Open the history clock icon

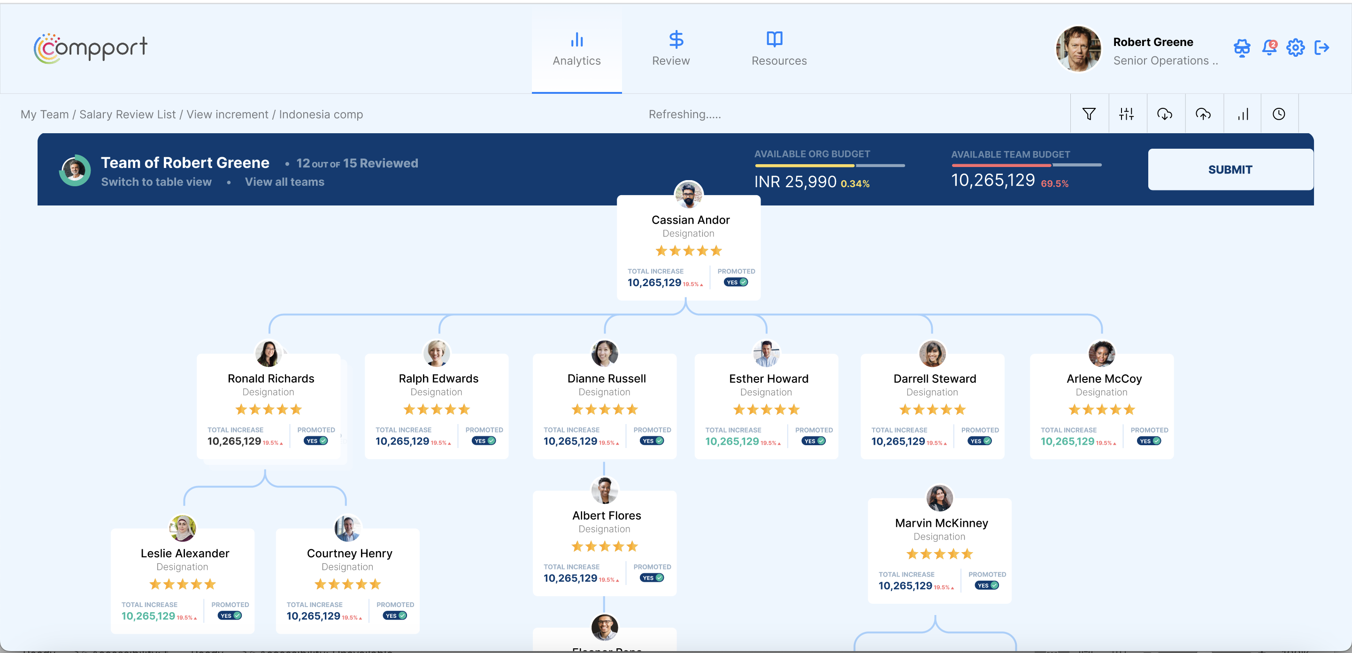[x=1279, y=114]
